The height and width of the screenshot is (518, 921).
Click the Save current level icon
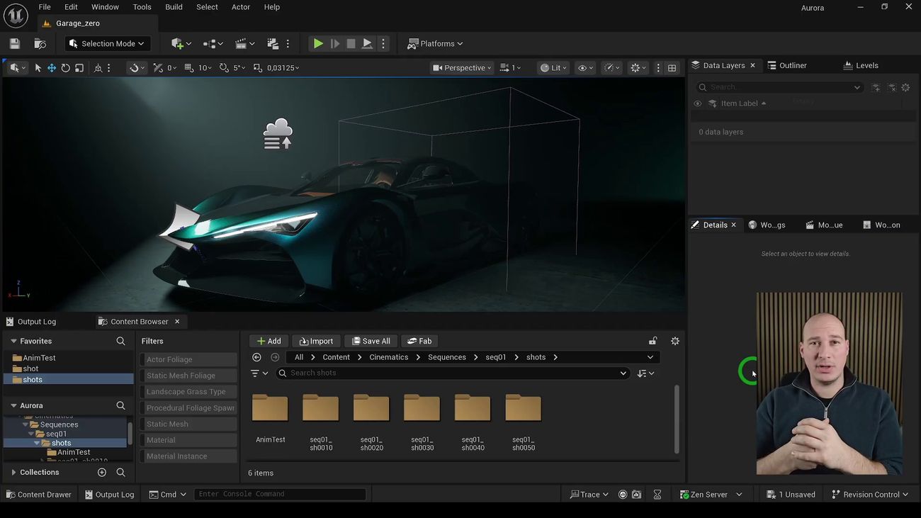15,44
